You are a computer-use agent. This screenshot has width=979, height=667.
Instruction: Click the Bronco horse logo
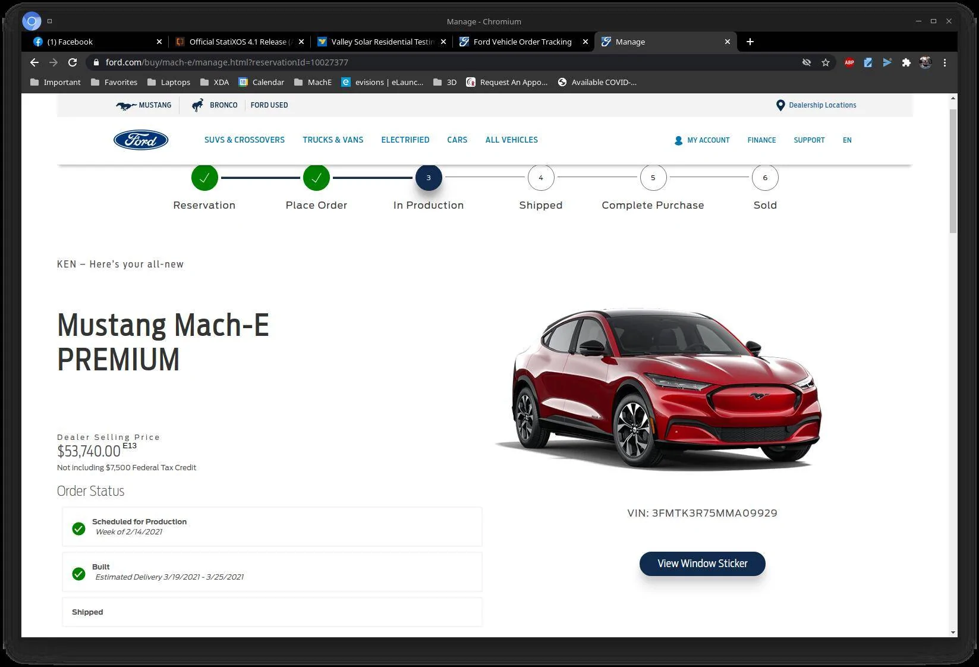coord(197,105)
